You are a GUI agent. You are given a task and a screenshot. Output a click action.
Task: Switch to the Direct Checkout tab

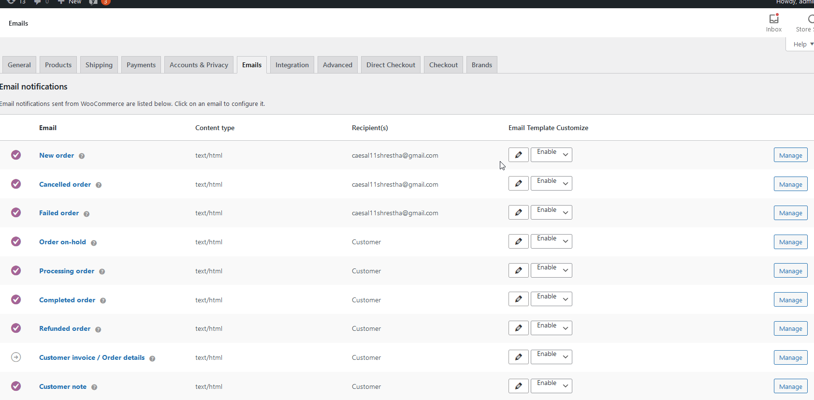(391, 65)
